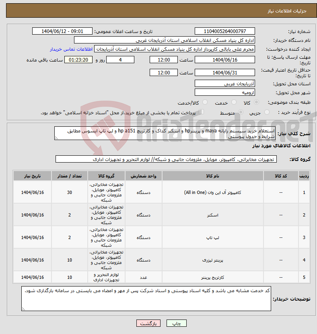Click the delivery city field ارومیه
This screenshot has height=334, width=317.
click(225, 92)
